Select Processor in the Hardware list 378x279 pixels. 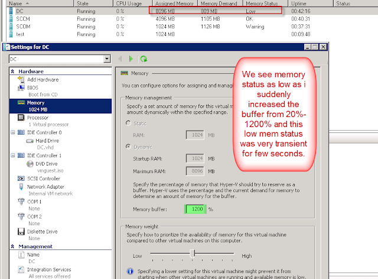click(x=38, y=118)
